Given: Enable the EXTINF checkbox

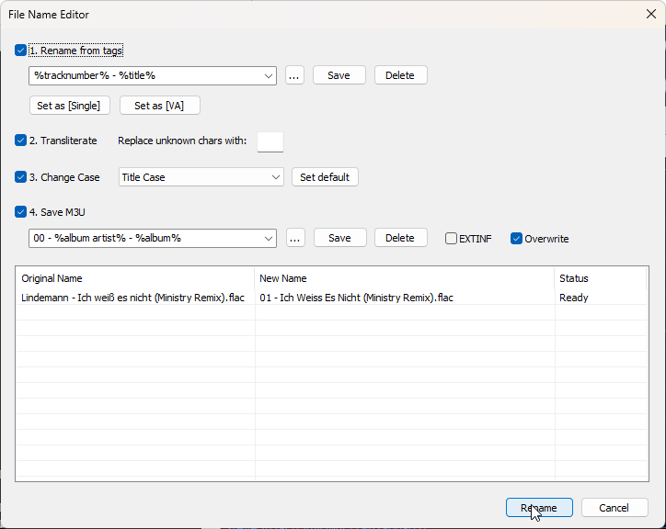Looking at the screenshot, I should (x=451, y=239).
